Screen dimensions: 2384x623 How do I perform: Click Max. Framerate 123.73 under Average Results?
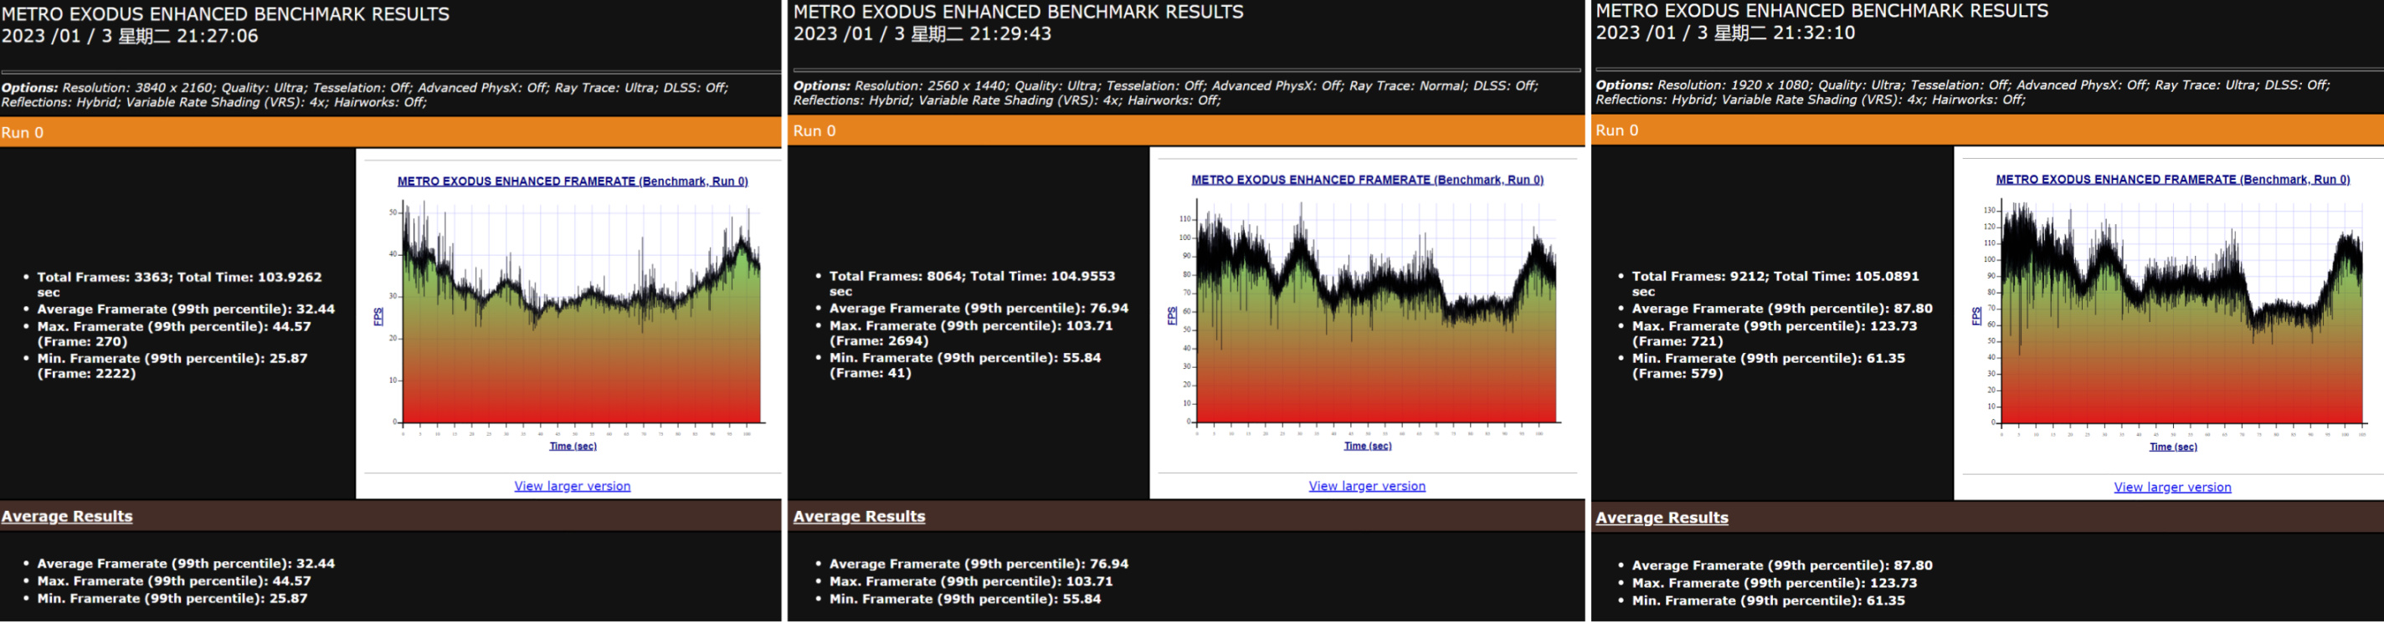1774,583
